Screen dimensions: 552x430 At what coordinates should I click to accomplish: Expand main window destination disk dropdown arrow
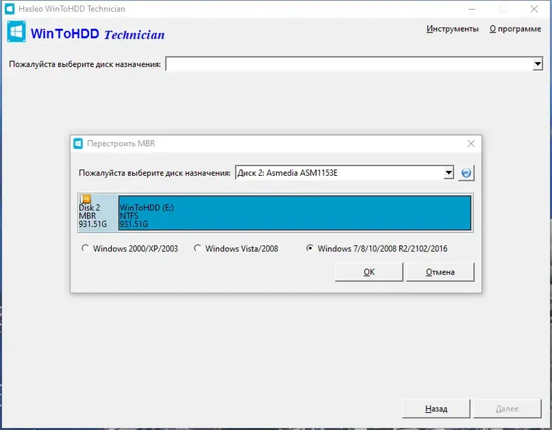[x=538, y=64]
